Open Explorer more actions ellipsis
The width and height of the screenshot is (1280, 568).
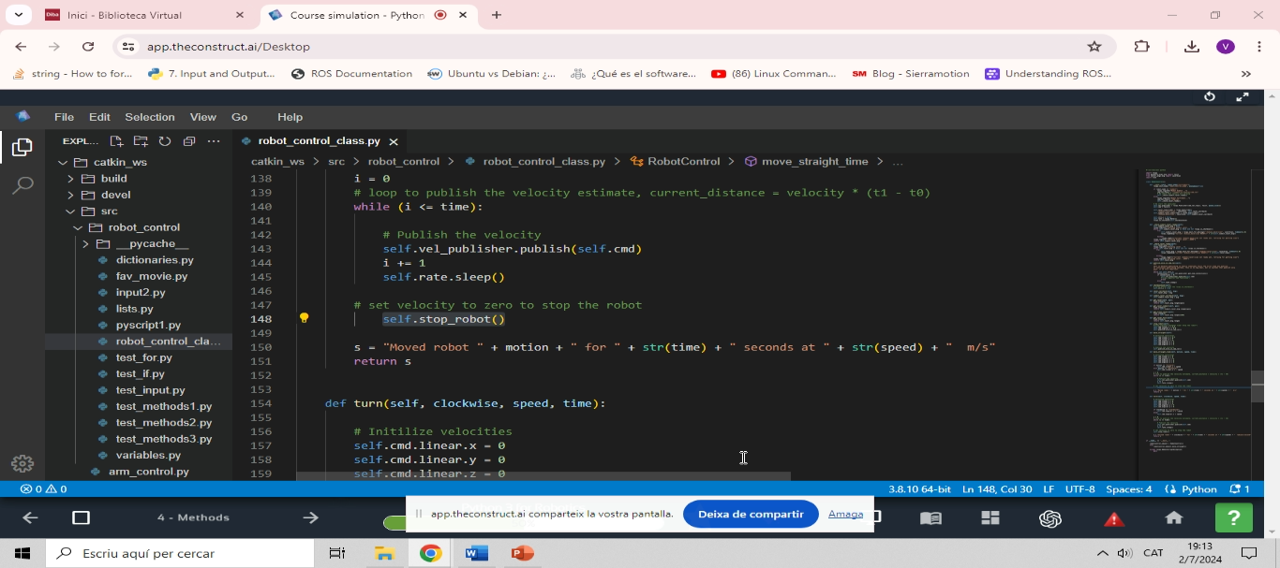coord(214,141)
